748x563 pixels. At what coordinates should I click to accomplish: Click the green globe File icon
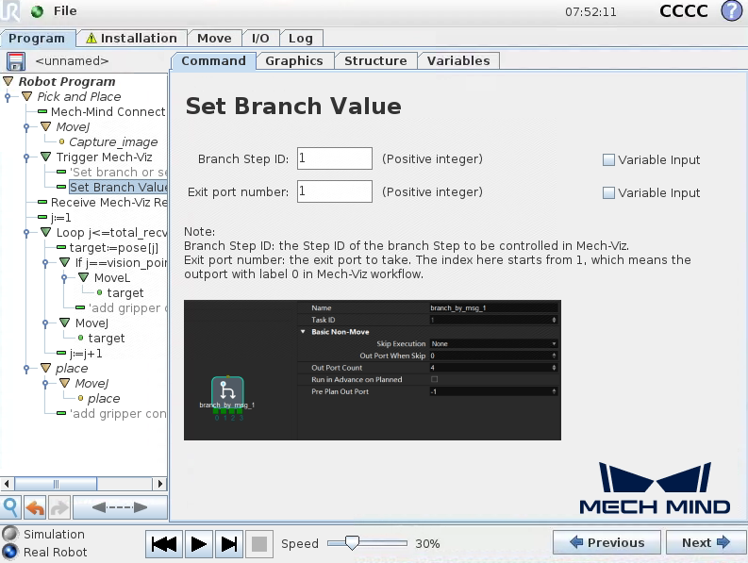37,11
